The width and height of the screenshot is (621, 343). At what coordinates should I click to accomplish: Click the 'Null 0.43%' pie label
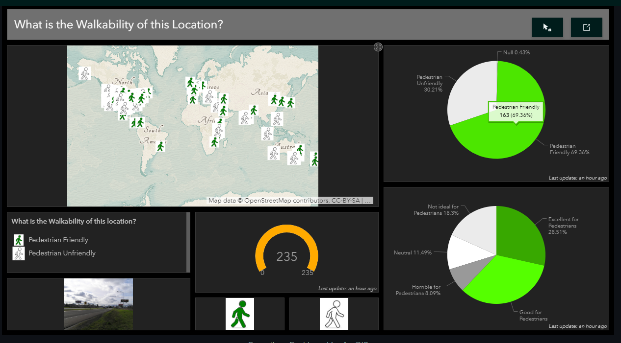pos(517,52)
